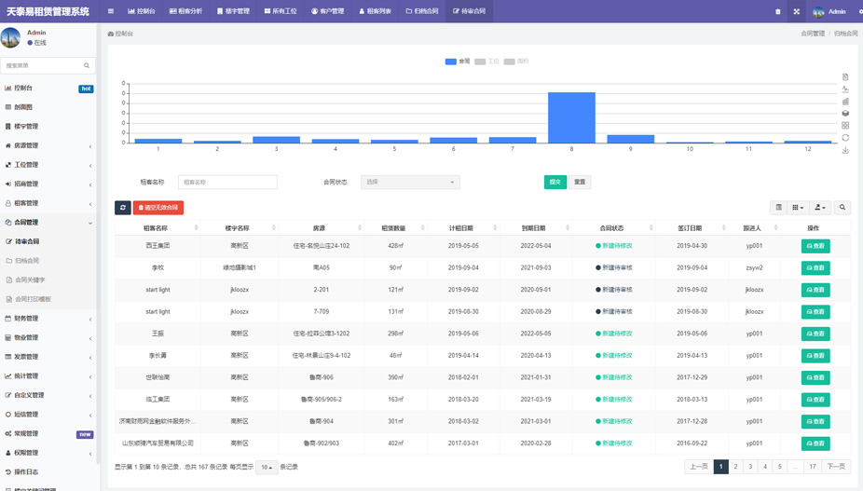Sort table by 租客名称 column

pos(158,228)
